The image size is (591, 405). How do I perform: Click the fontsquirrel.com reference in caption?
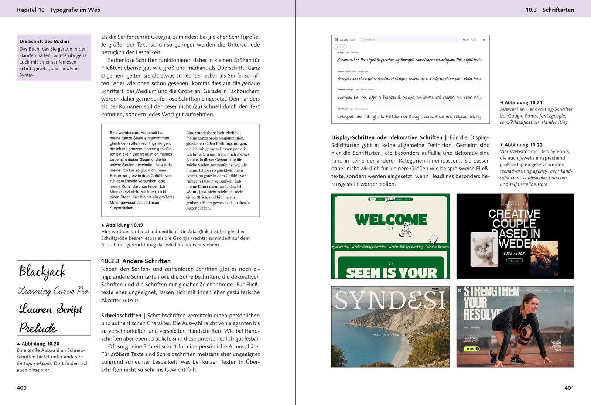tap(34, 363)
